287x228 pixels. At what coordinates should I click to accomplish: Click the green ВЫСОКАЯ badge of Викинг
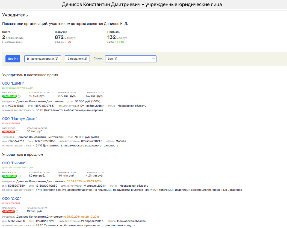[9, 176]
